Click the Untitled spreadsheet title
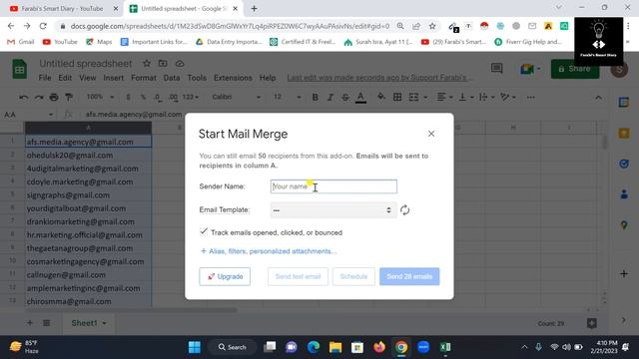Viewport: 639px width, 359px height. click(x=86, y=64)
